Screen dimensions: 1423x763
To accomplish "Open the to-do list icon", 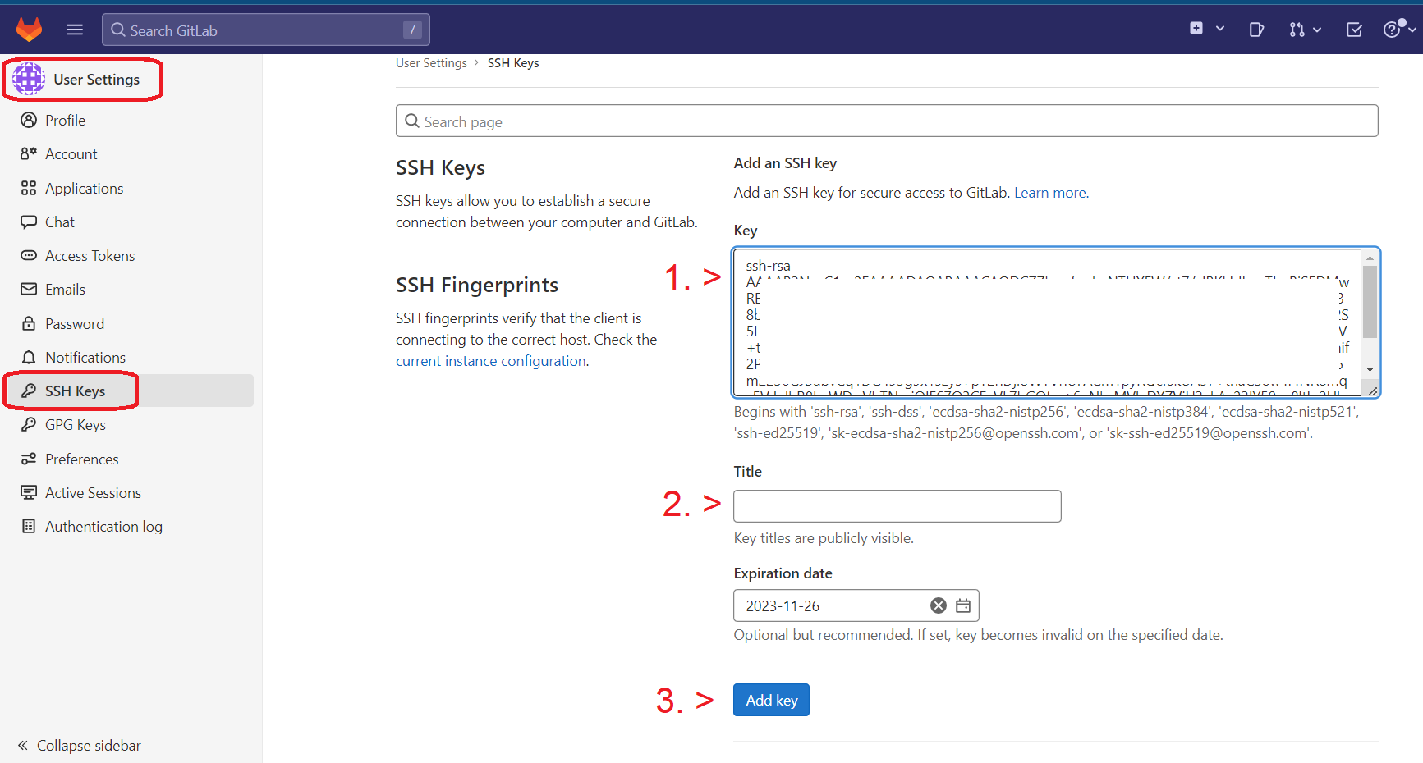I will pyautogui.click(x=1354, y=30).
